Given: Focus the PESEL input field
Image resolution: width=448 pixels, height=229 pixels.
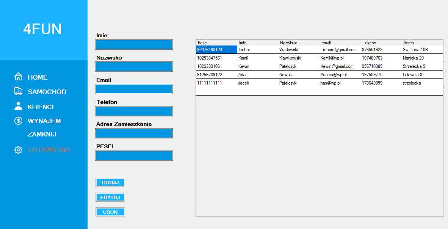Looking at the screenshot, I should (x=134, y=155).
